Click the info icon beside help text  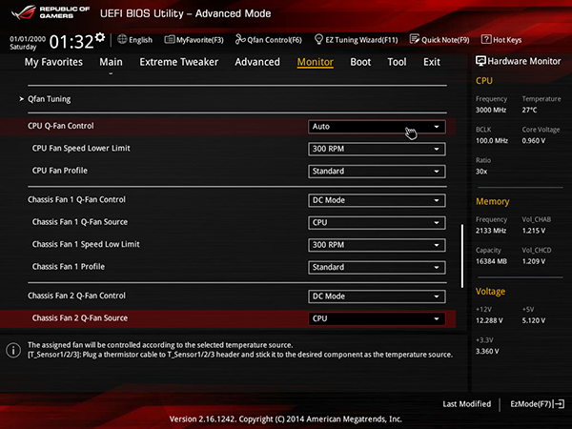[x=13, y=350]
